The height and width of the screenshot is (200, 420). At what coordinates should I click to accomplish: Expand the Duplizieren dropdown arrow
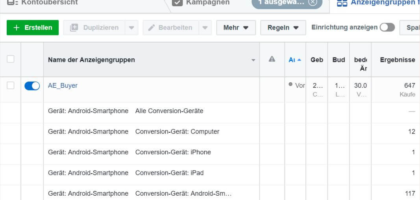click(131, 28)
